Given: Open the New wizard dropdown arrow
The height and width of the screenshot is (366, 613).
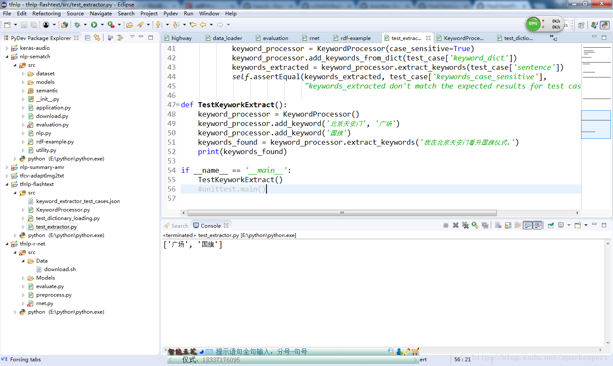Looking at the screenshot, I should pyautogui.click(x=15, y=25).
